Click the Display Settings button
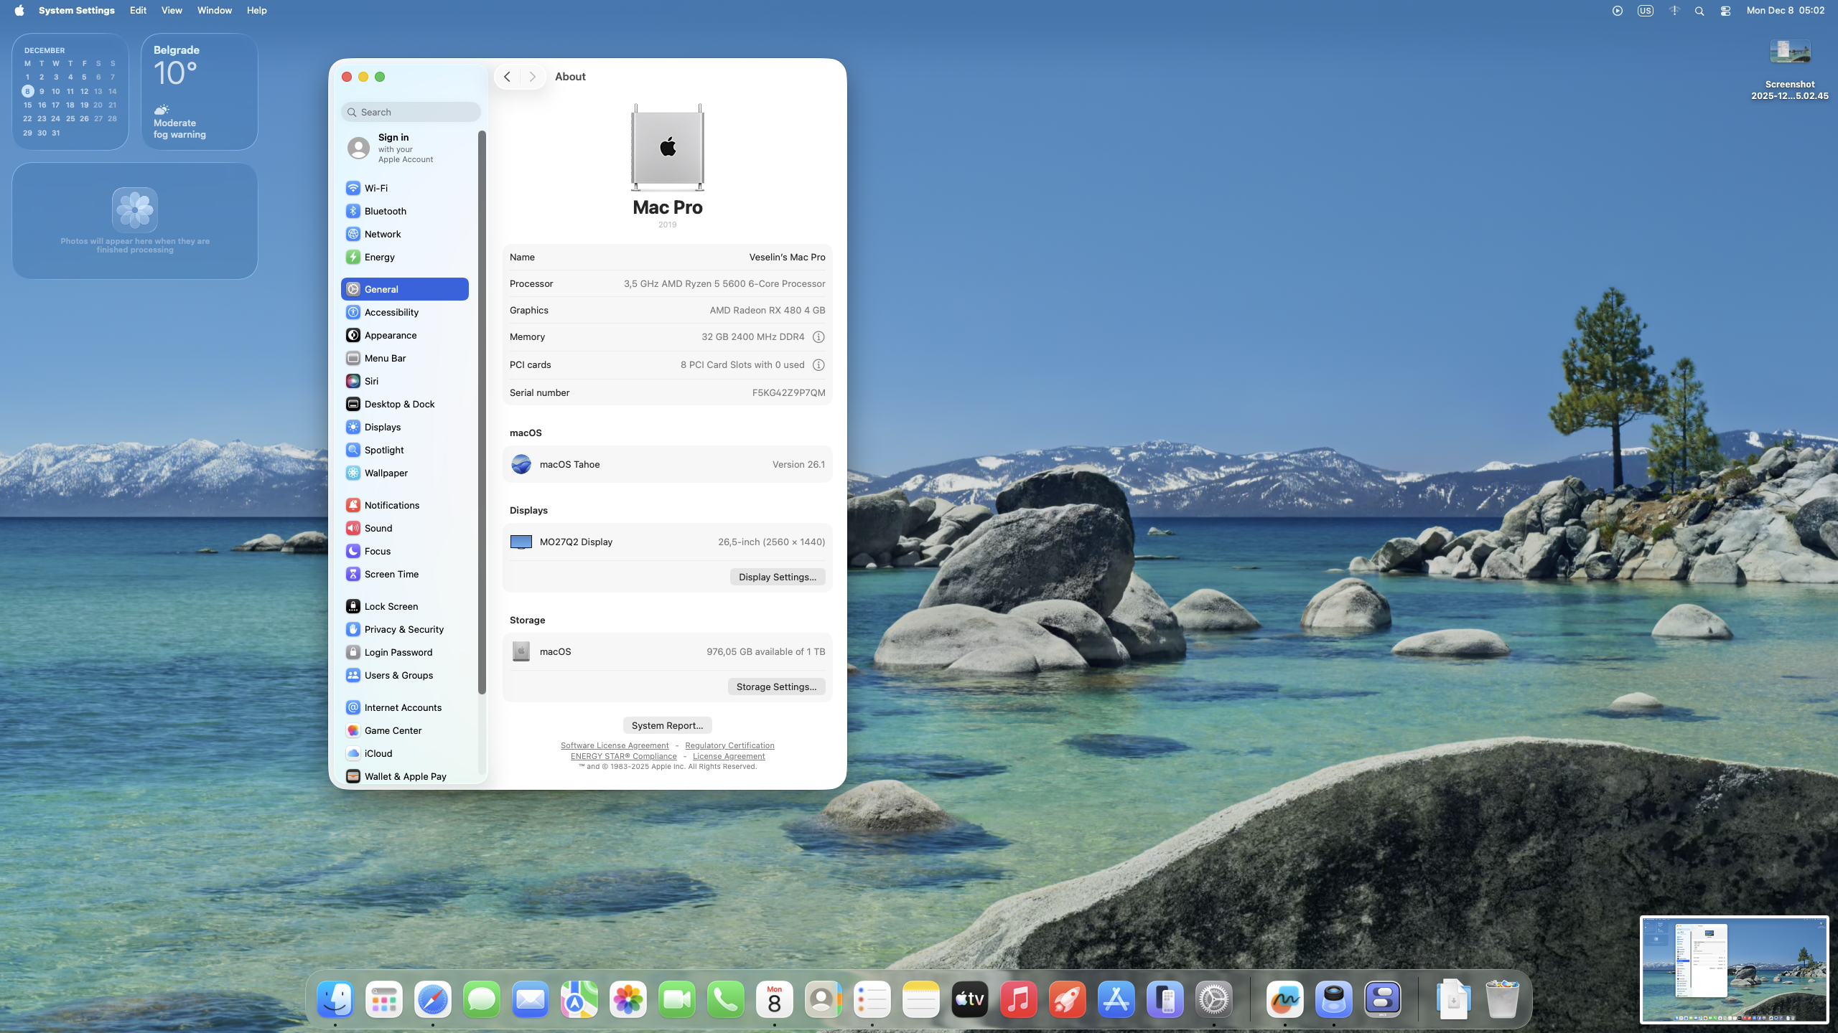 [x=777, y=577]
